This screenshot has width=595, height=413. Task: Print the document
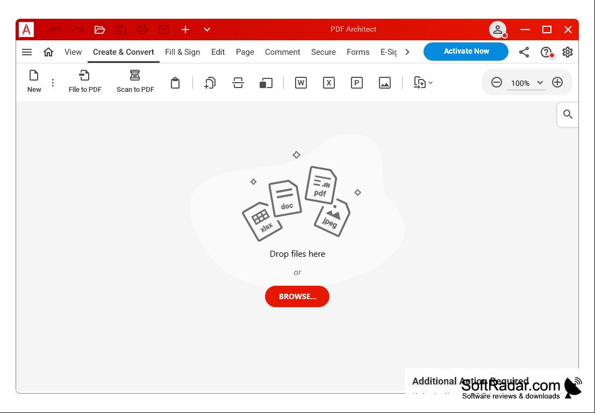(x=142, y=30)
